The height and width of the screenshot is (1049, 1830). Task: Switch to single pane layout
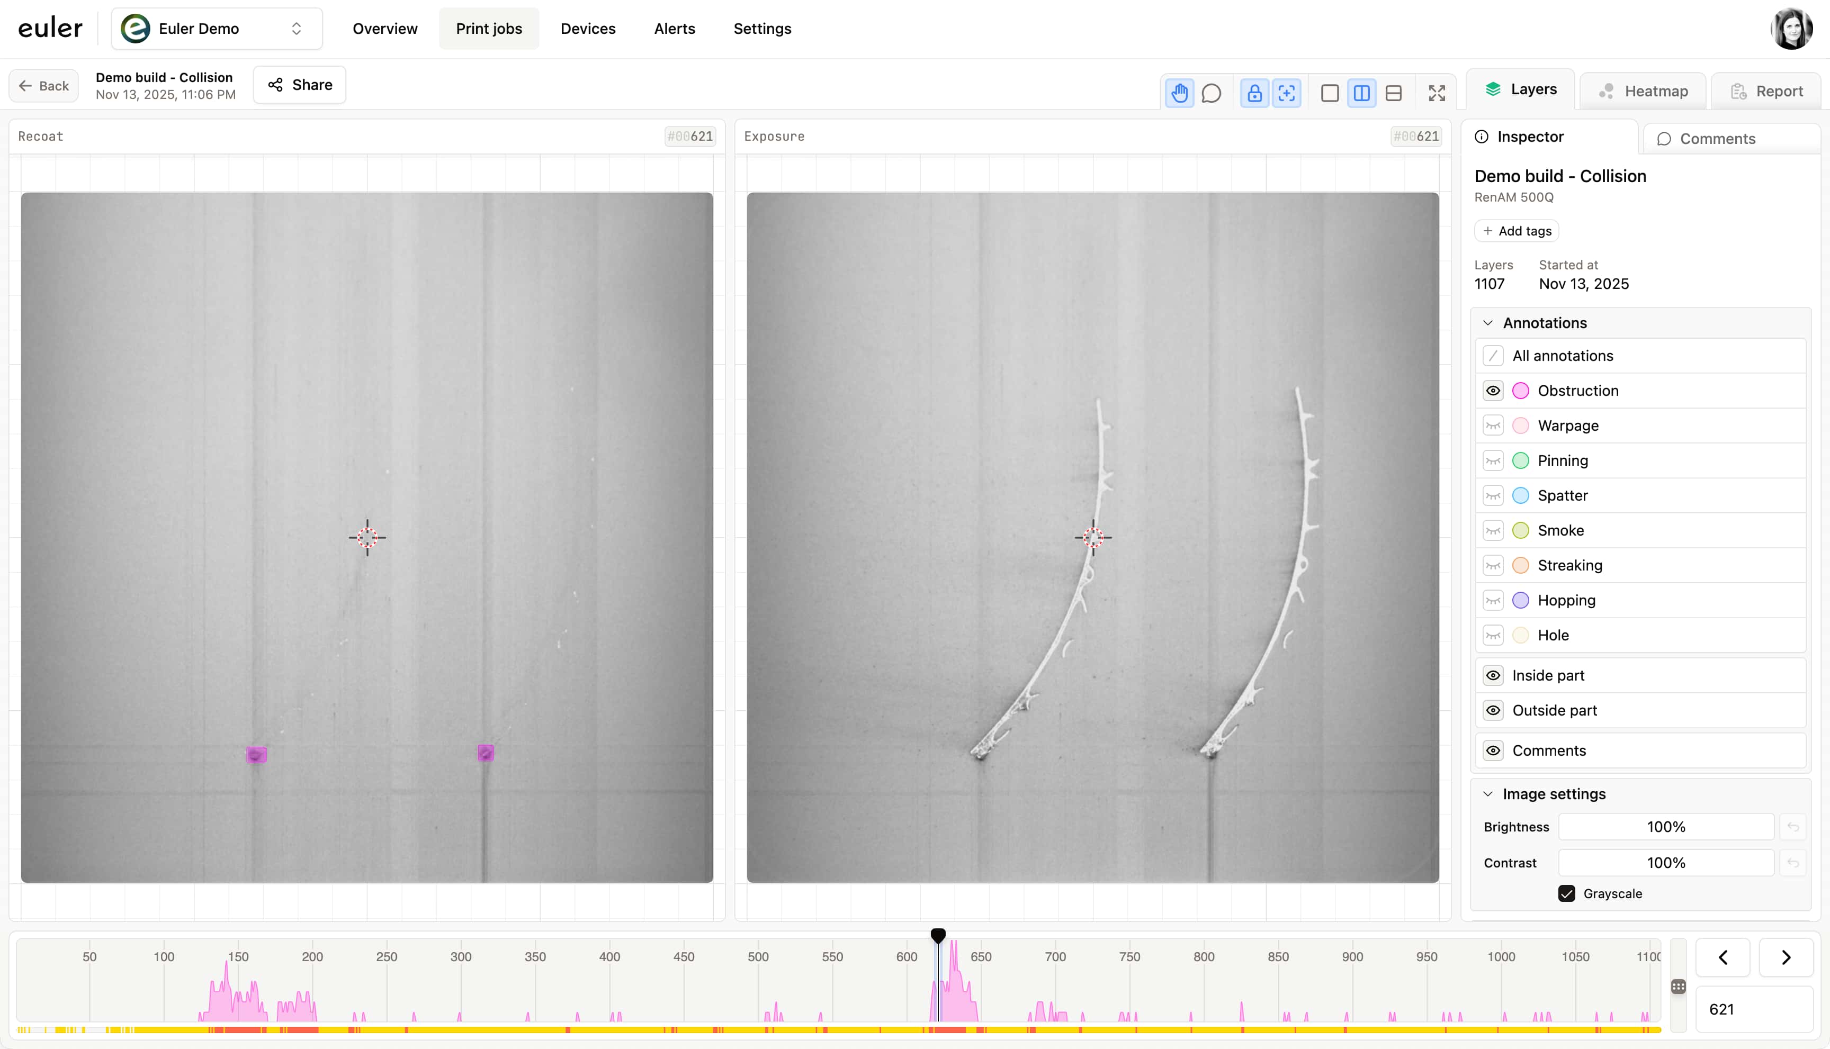(x=1330, y=93)
